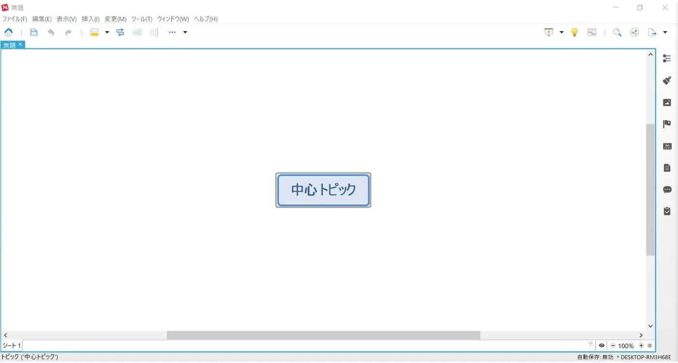Select the Relationship tool
Viewport: 678px width, 363px height.
(120, 32)
